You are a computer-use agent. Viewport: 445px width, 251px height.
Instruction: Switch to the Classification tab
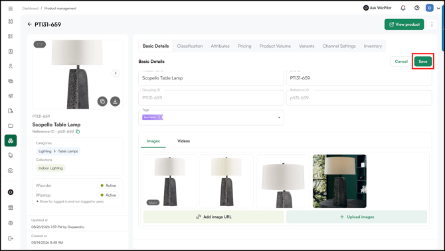(x=190, y=46)
